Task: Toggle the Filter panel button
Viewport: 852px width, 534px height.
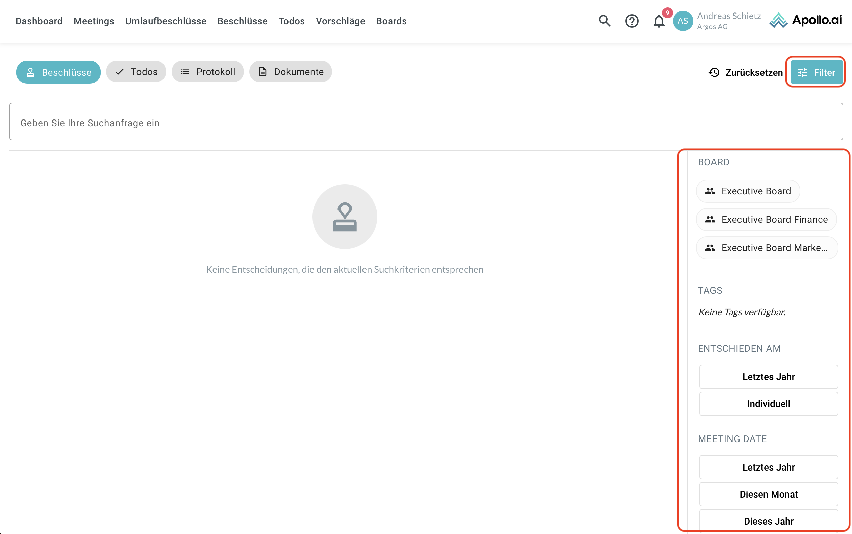Action: [816, 72]
